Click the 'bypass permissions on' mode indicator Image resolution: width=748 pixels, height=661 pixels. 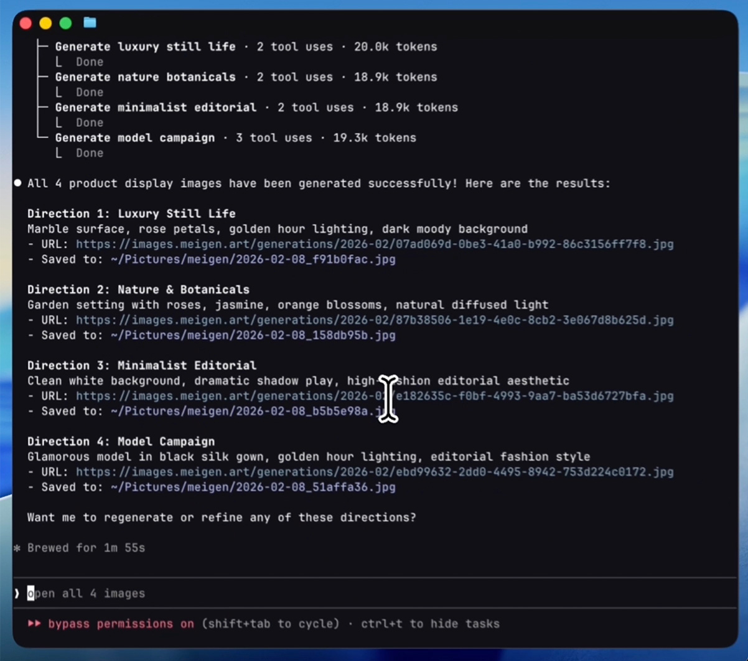point(121,624)
